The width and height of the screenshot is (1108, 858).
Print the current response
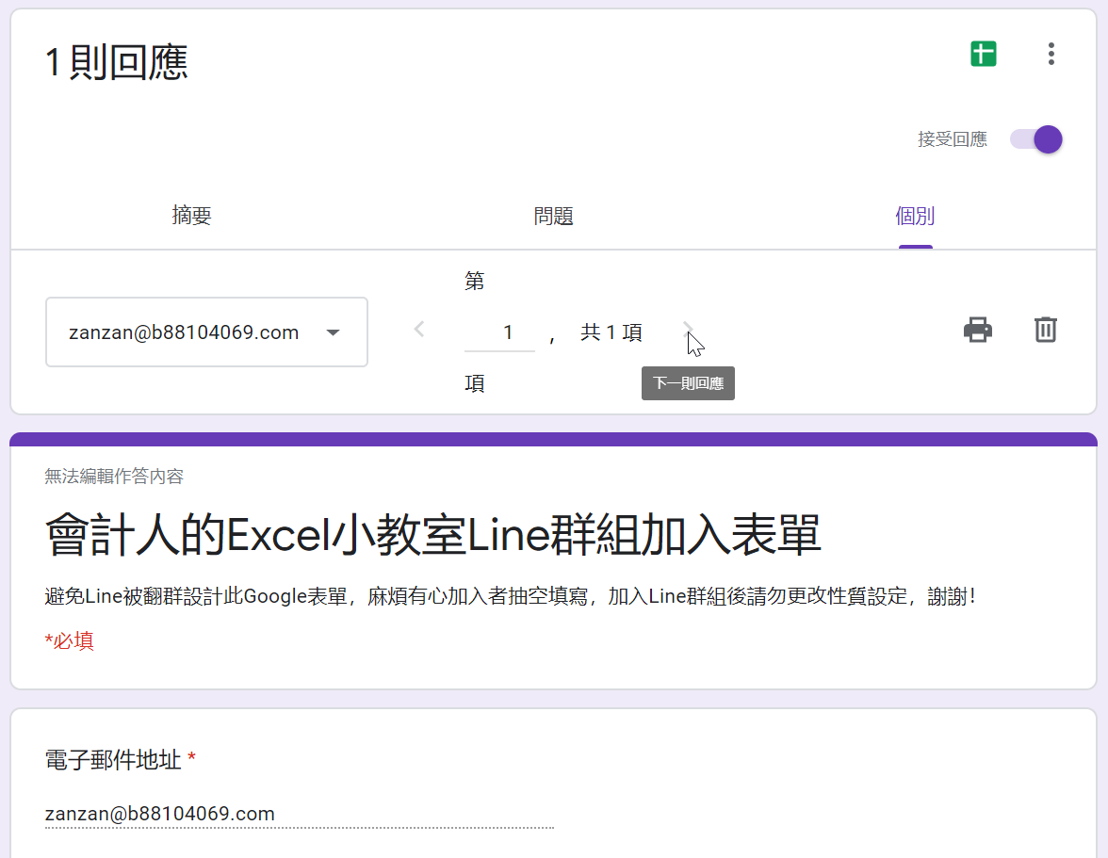(x=977, y=330)
